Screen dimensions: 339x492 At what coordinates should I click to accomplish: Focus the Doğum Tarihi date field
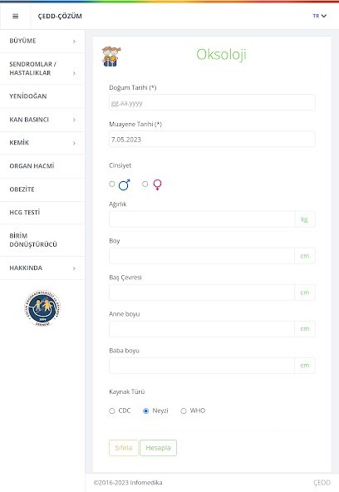[212, 102]
